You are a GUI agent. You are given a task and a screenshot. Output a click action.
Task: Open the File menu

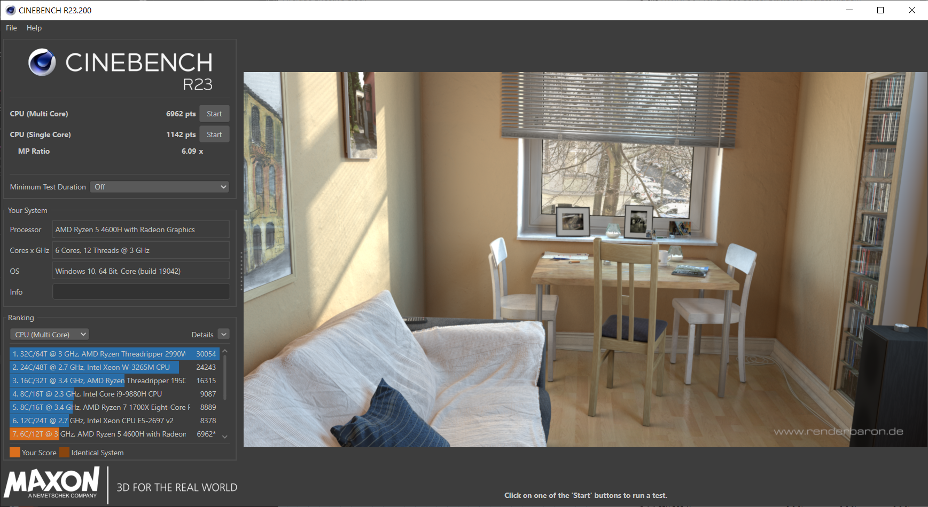11,28
